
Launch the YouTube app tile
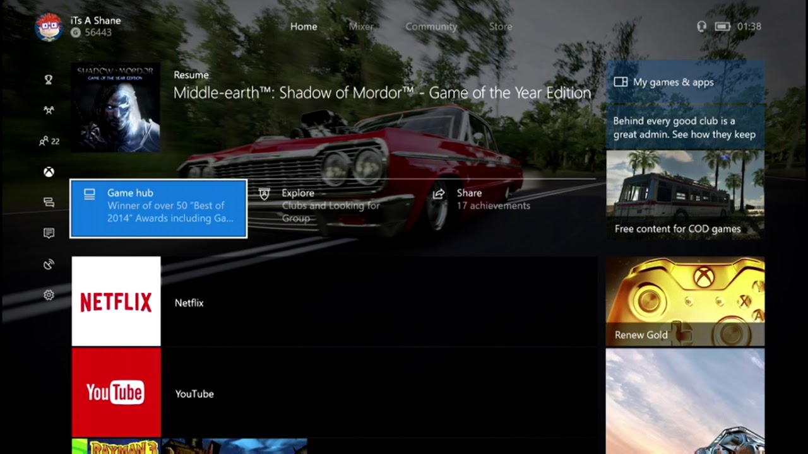pos(116,392)
